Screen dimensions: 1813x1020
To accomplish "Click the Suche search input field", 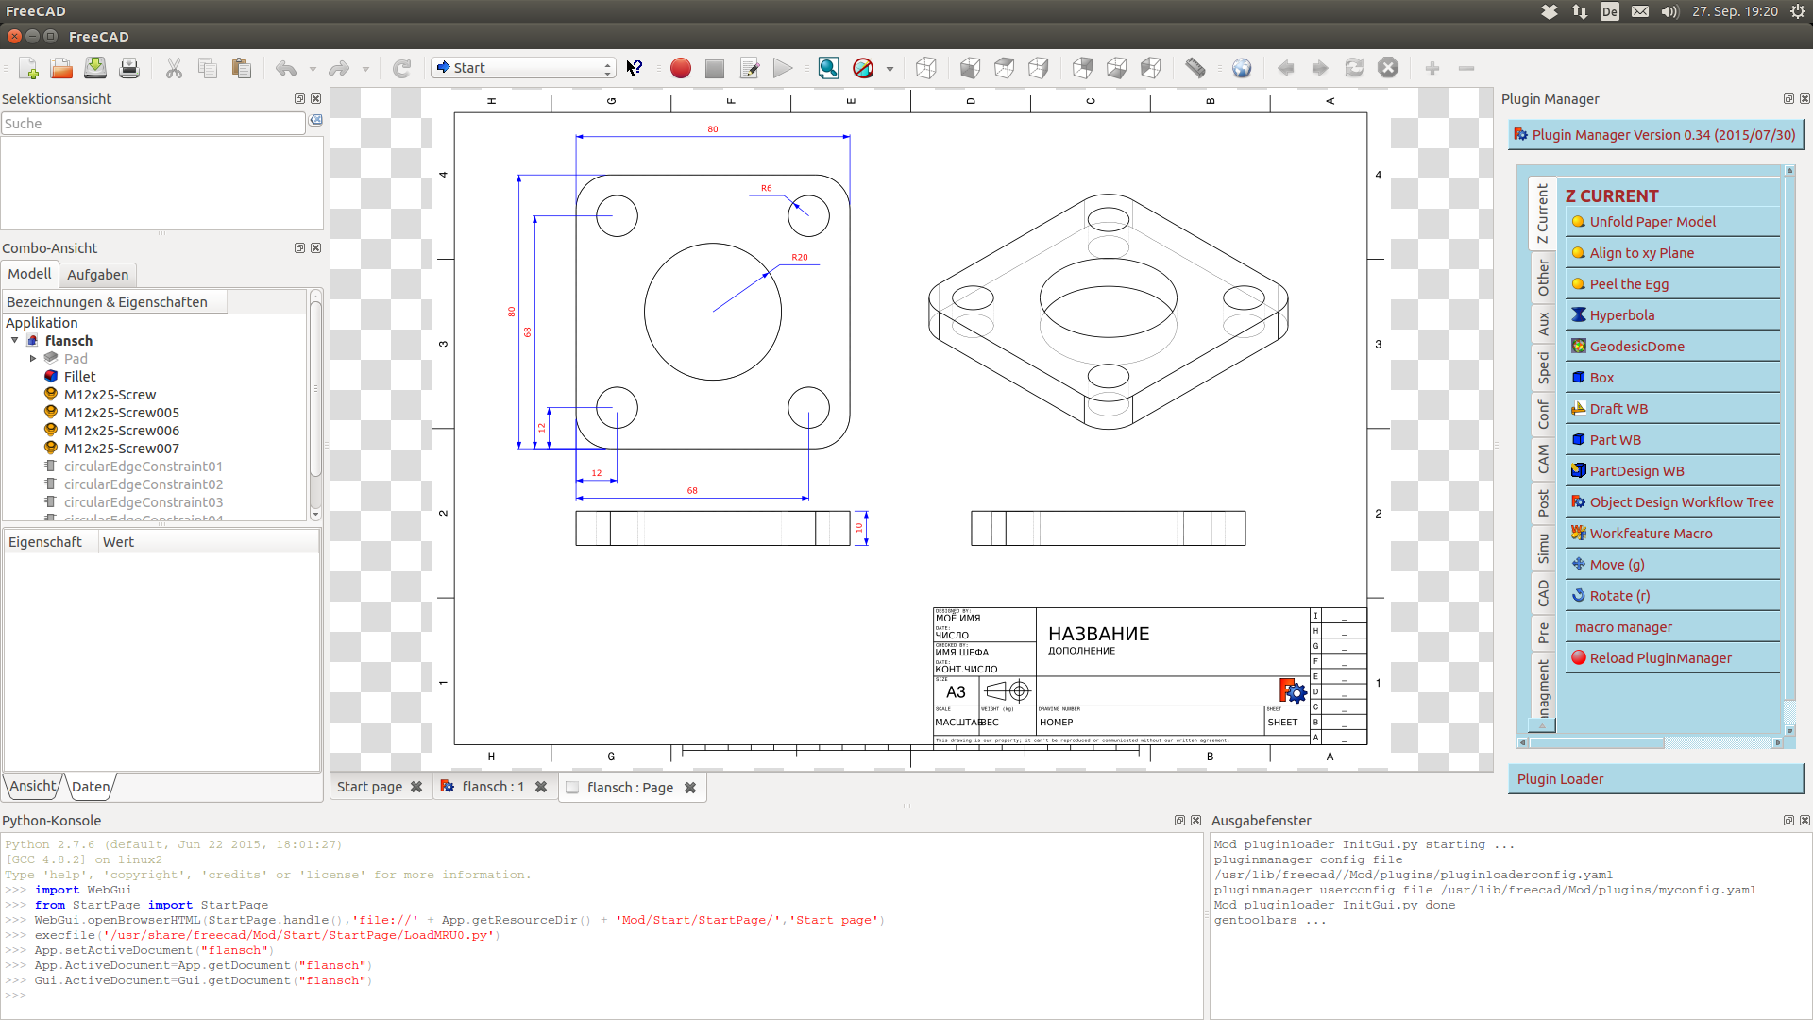I will coord(153,124).
